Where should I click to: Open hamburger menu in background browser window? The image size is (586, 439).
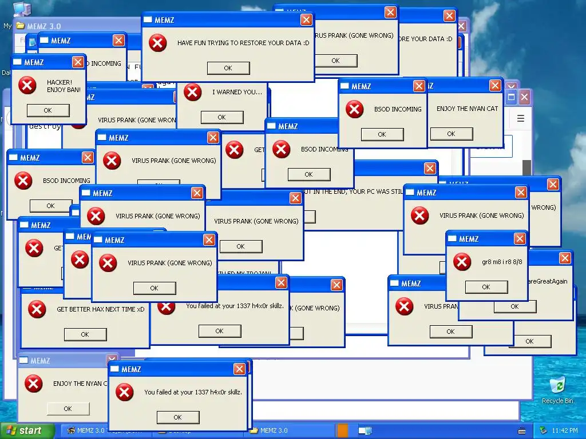(521, 118)
